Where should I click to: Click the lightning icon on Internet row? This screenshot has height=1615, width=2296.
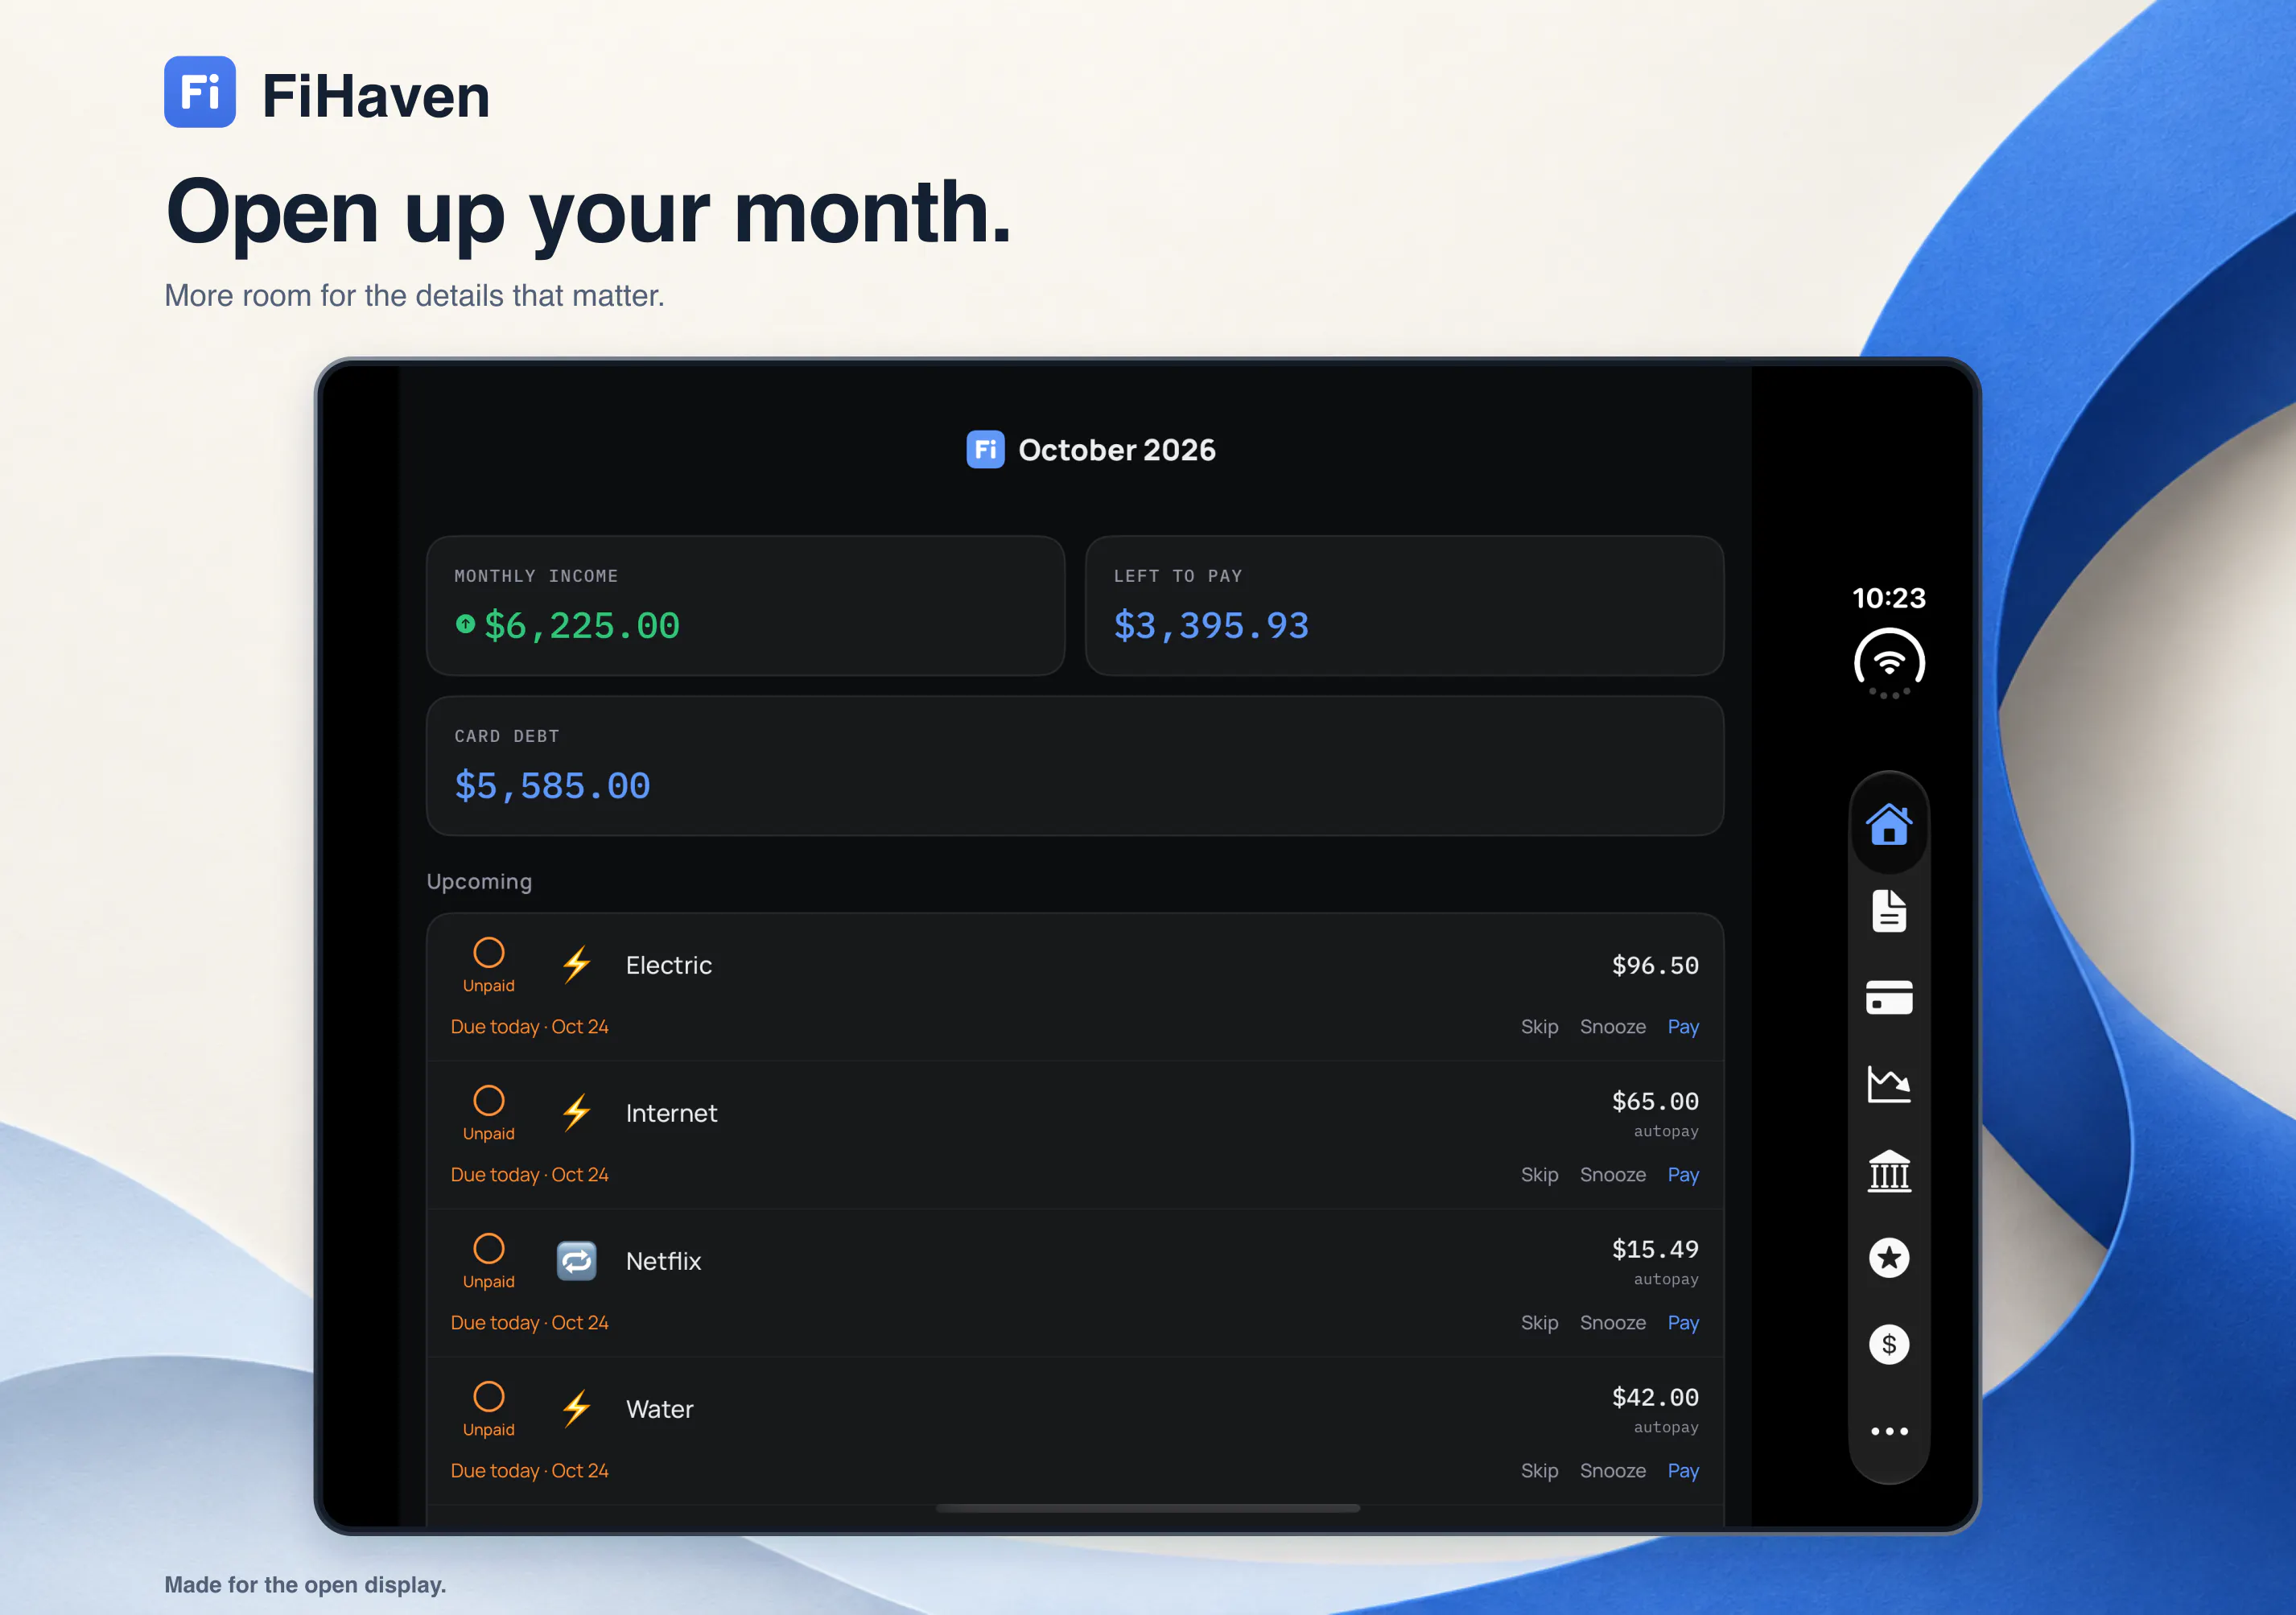pos(576,1113)
